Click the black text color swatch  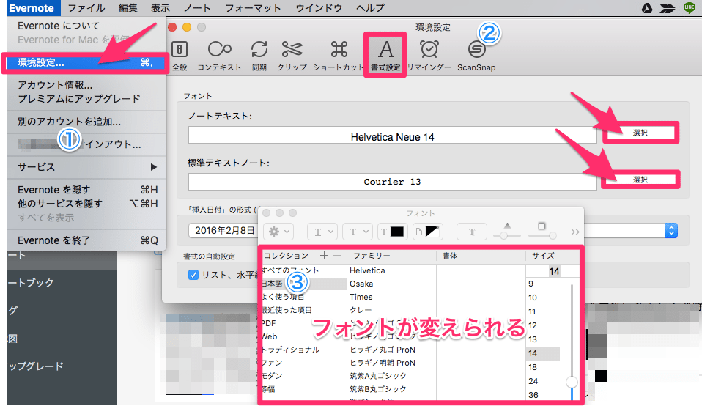pyautogui.click(x=396, y=232)
